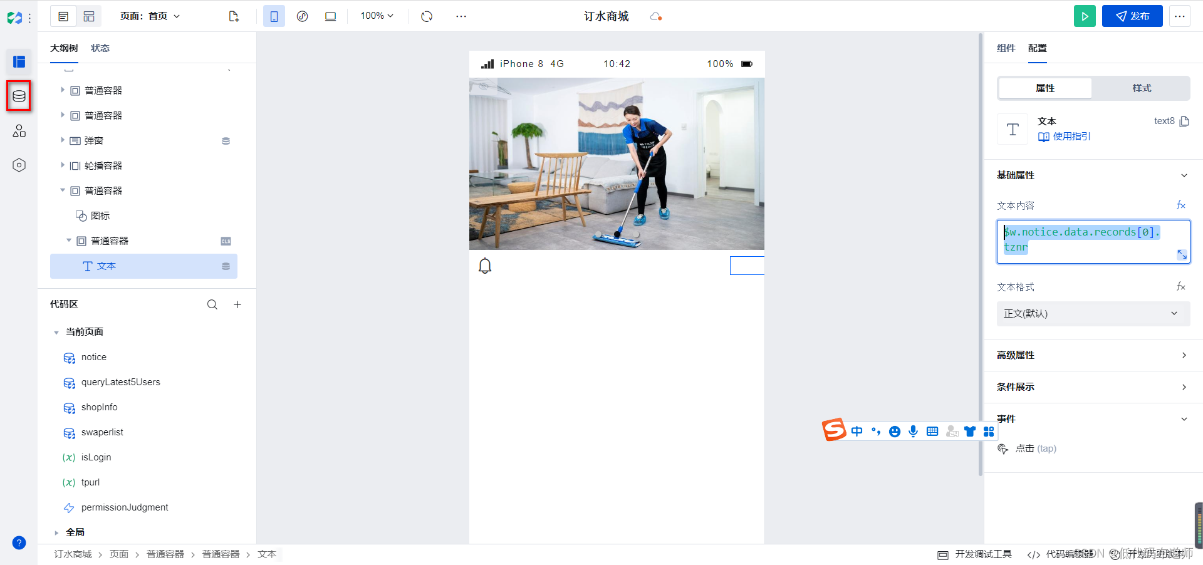Click the CLS badge on 普通容器 row

pos(226,241)
